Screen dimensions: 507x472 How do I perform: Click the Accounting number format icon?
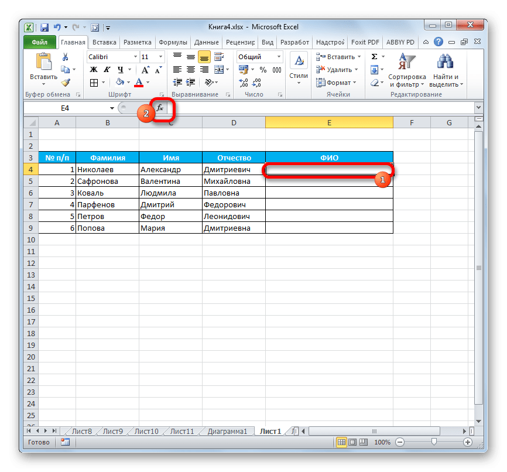(243, 70)
